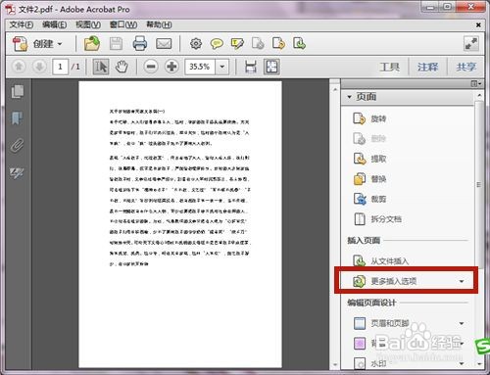Click document scrollbar down arrow

(335, 364)
